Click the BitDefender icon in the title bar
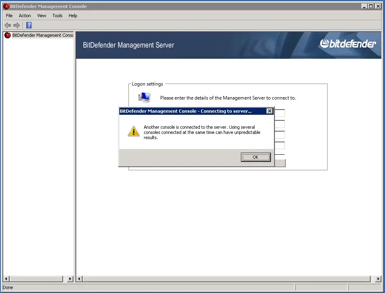Image resolution: width=385 pixels, height=293 pixels. pos(6,6)
